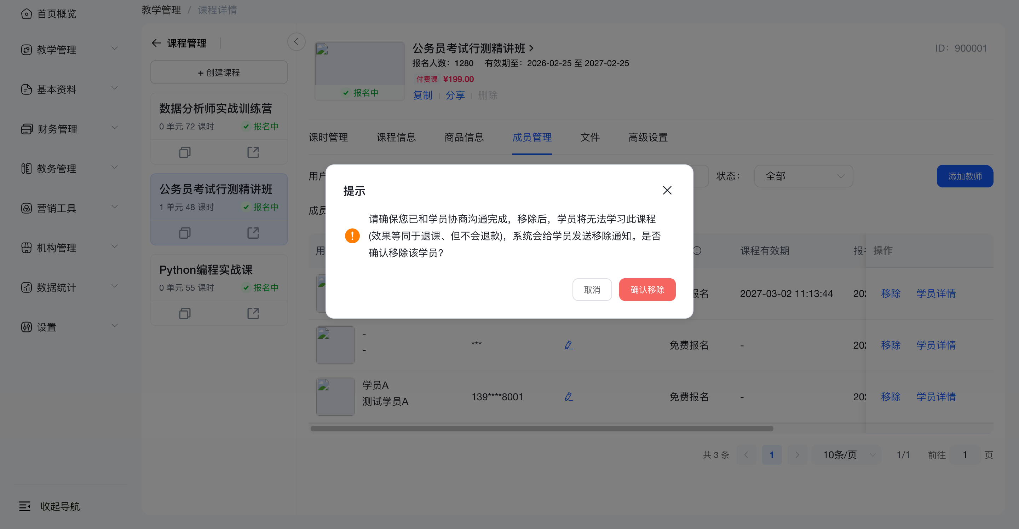Click the 复制 link under course title
The width and height of the screenshot is (1019, 529).
(x=422, y=95)
